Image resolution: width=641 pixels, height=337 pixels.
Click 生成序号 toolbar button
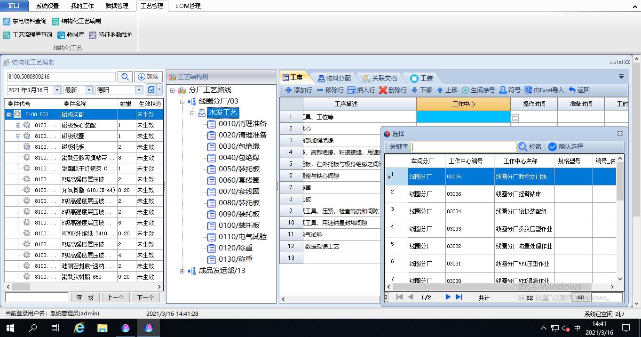tap(478, 90)
